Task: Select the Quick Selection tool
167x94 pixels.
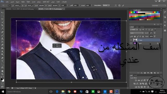Action: (x=2, y=22)
